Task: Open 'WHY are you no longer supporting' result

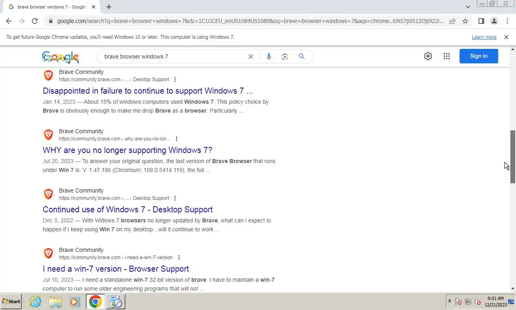Action: [x=127, y=150]
